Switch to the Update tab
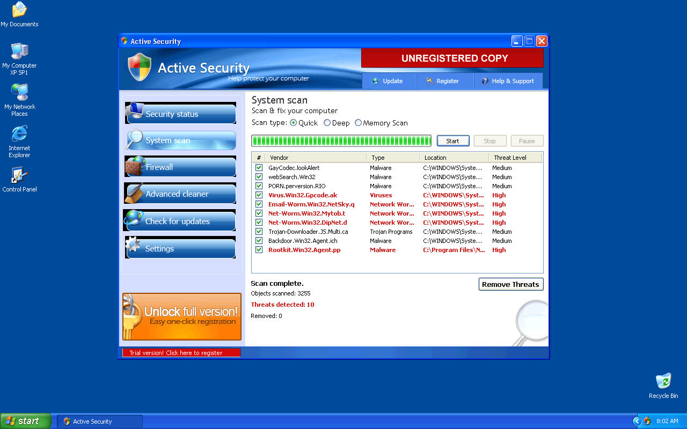Image resolution: width=687 pixels, height=429 pixels. (388, 81)
